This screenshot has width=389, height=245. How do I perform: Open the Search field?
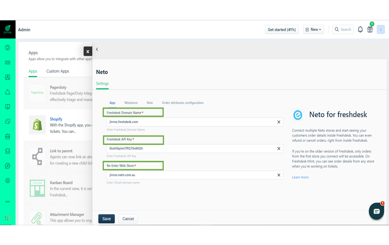click(343, 29)
